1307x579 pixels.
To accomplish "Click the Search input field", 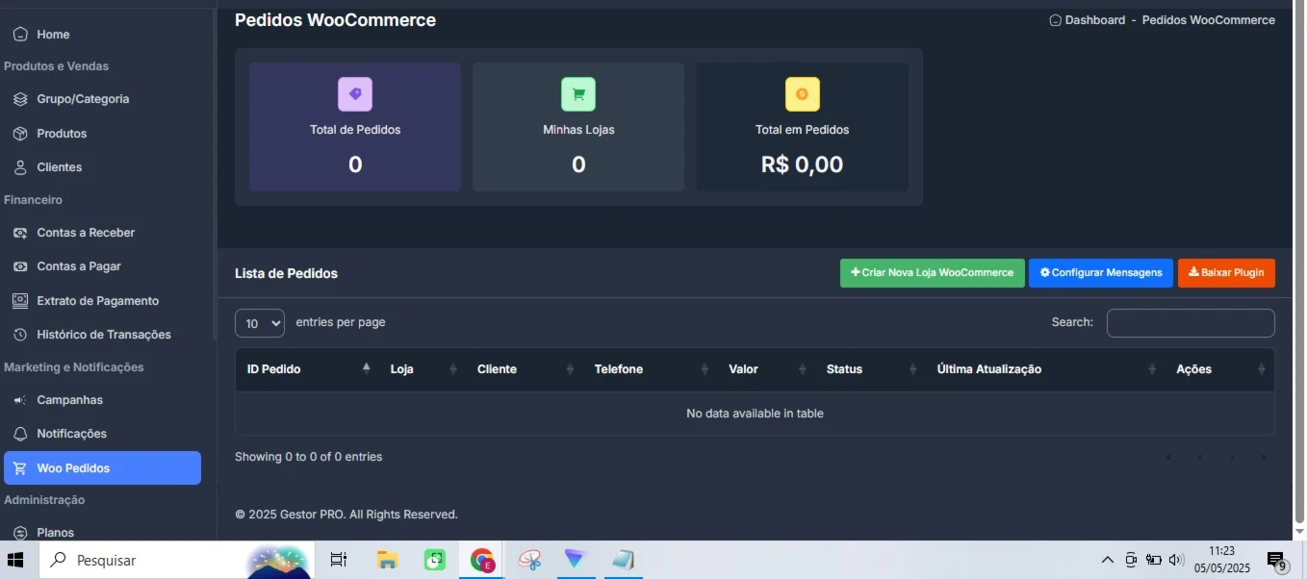I will point(1191,323).
